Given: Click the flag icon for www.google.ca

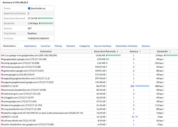Looking at the screenshot, I should [x=2, y=74].
